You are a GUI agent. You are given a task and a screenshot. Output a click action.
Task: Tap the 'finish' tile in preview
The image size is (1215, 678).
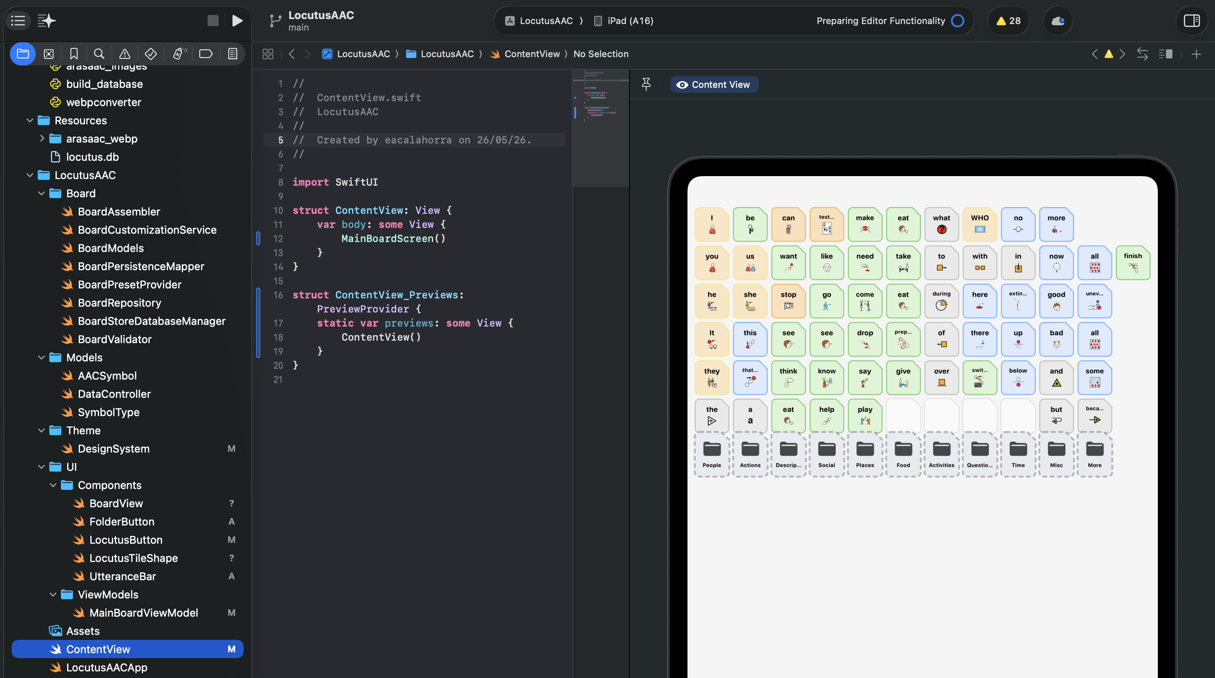[x=1133, y=262]
